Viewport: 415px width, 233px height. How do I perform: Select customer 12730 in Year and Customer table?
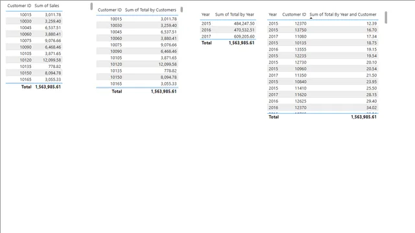tap(300, 62)
